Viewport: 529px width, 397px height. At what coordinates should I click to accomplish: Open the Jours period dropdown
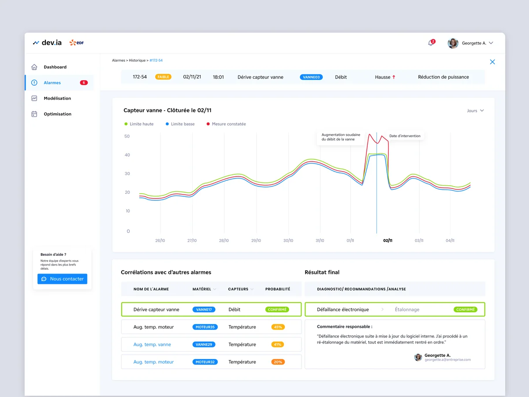click(476, 111)
